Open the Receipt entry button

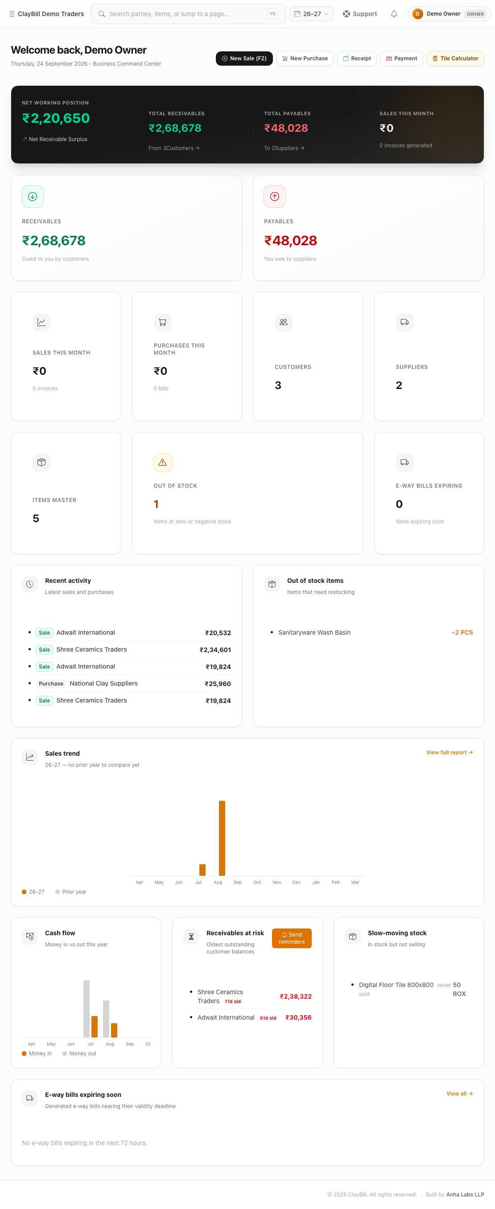click(357, 59)
